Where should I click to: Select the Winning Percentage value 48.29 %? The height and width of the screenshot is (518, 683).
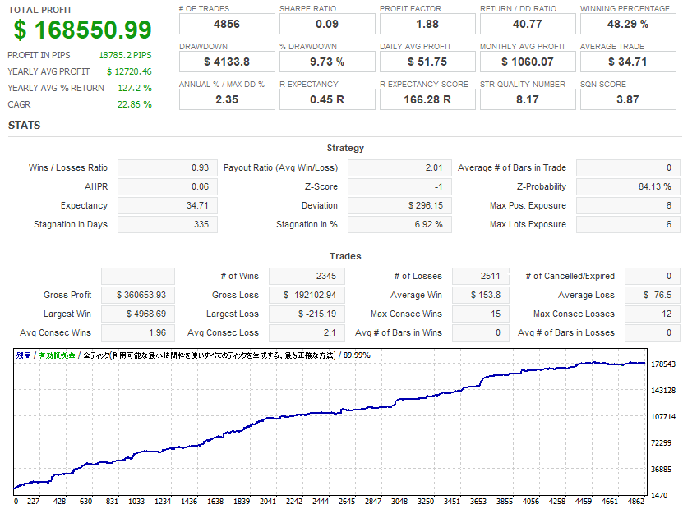[x=628, y=24]
